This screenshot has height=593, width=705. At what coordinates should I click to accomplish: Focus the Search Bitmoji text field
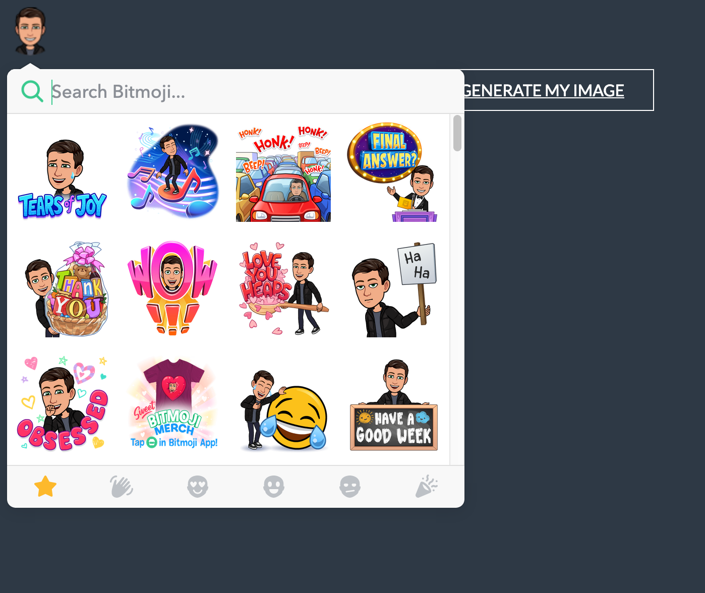(x=252, y=92)
